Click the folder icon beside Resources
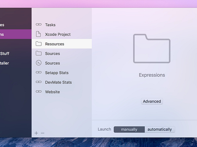197x147 pixels. (39, 44)
